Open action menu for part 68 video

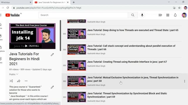tap(184, 81)
